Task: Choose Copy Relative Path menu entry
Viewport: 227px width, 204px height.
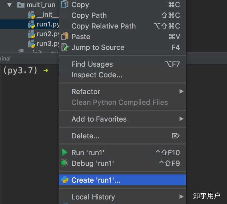Action: coord(103,26)
